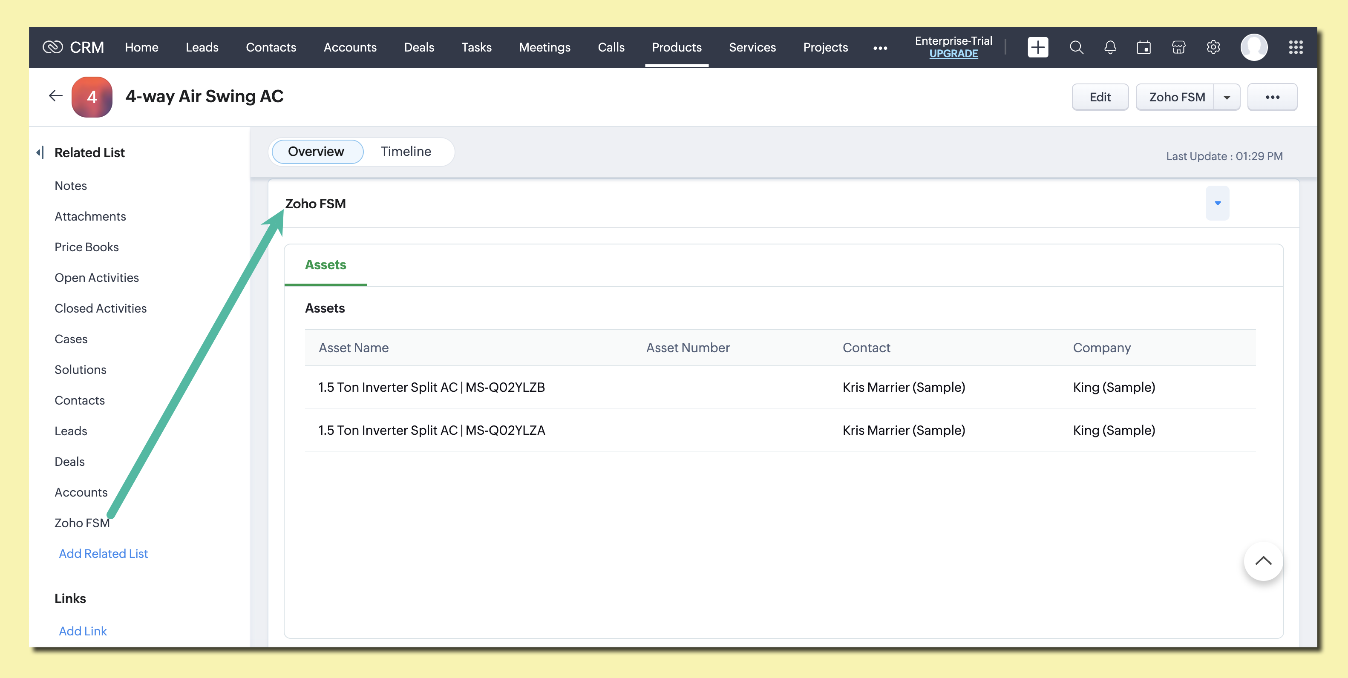
Task: Open the setup gear icon
Action: pyautogui.click(x=1213, y=47)
